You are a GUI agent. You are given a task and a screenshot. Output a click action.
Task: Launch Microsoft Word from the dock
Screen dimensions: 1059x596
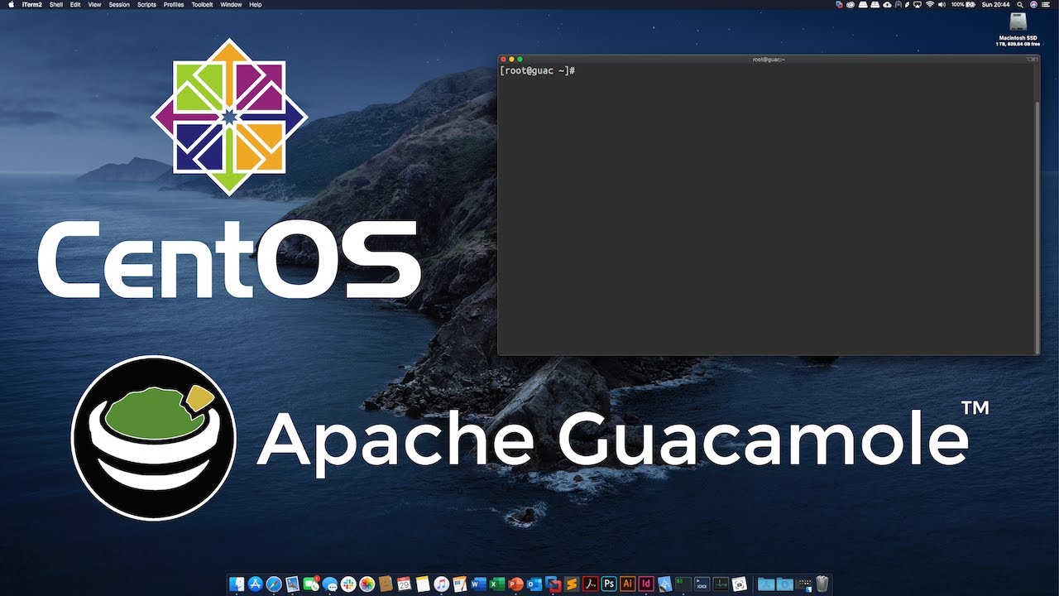[x=479, y=584]
